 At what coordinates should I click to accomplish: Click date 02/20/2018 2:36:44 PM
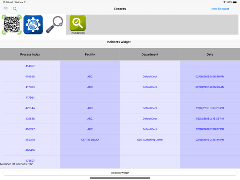(x=210, y=140)
